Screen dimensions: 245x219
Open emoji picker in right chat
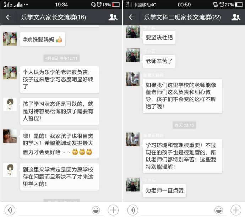click(x=219, y=210)
